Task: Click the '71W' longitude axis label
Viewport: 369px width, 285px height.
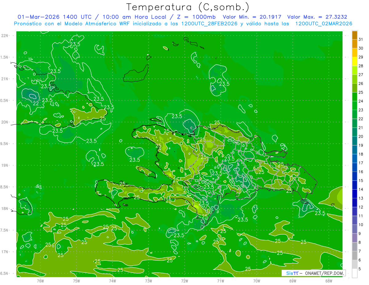Action: tap(220, 281)
